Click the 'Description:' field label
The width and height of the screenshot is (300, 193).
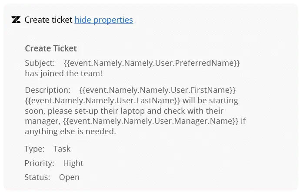pyautogui.click(x=47, y=90)
